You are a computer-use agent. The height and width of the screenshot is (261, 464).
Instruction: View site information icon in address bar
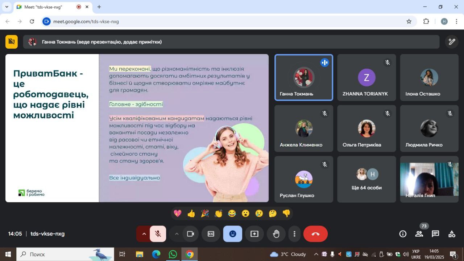(46, 21)
